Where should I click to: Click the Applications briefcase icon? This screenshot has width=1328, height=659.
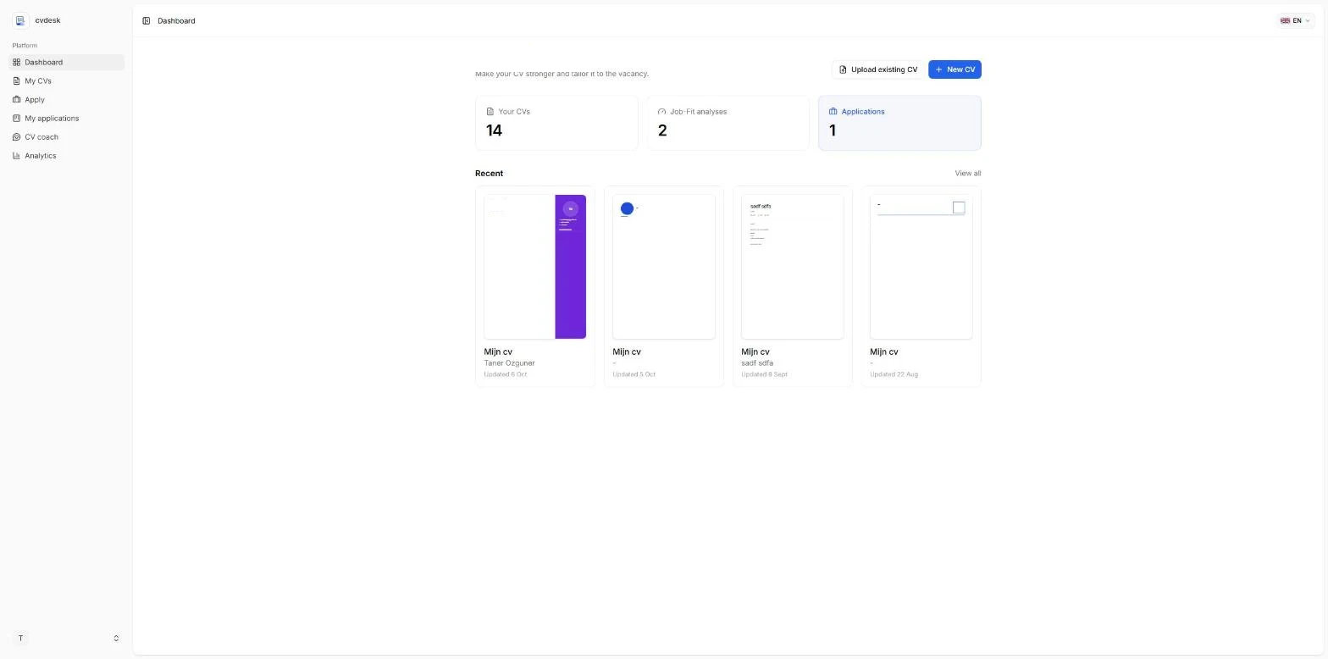(833, 111)
